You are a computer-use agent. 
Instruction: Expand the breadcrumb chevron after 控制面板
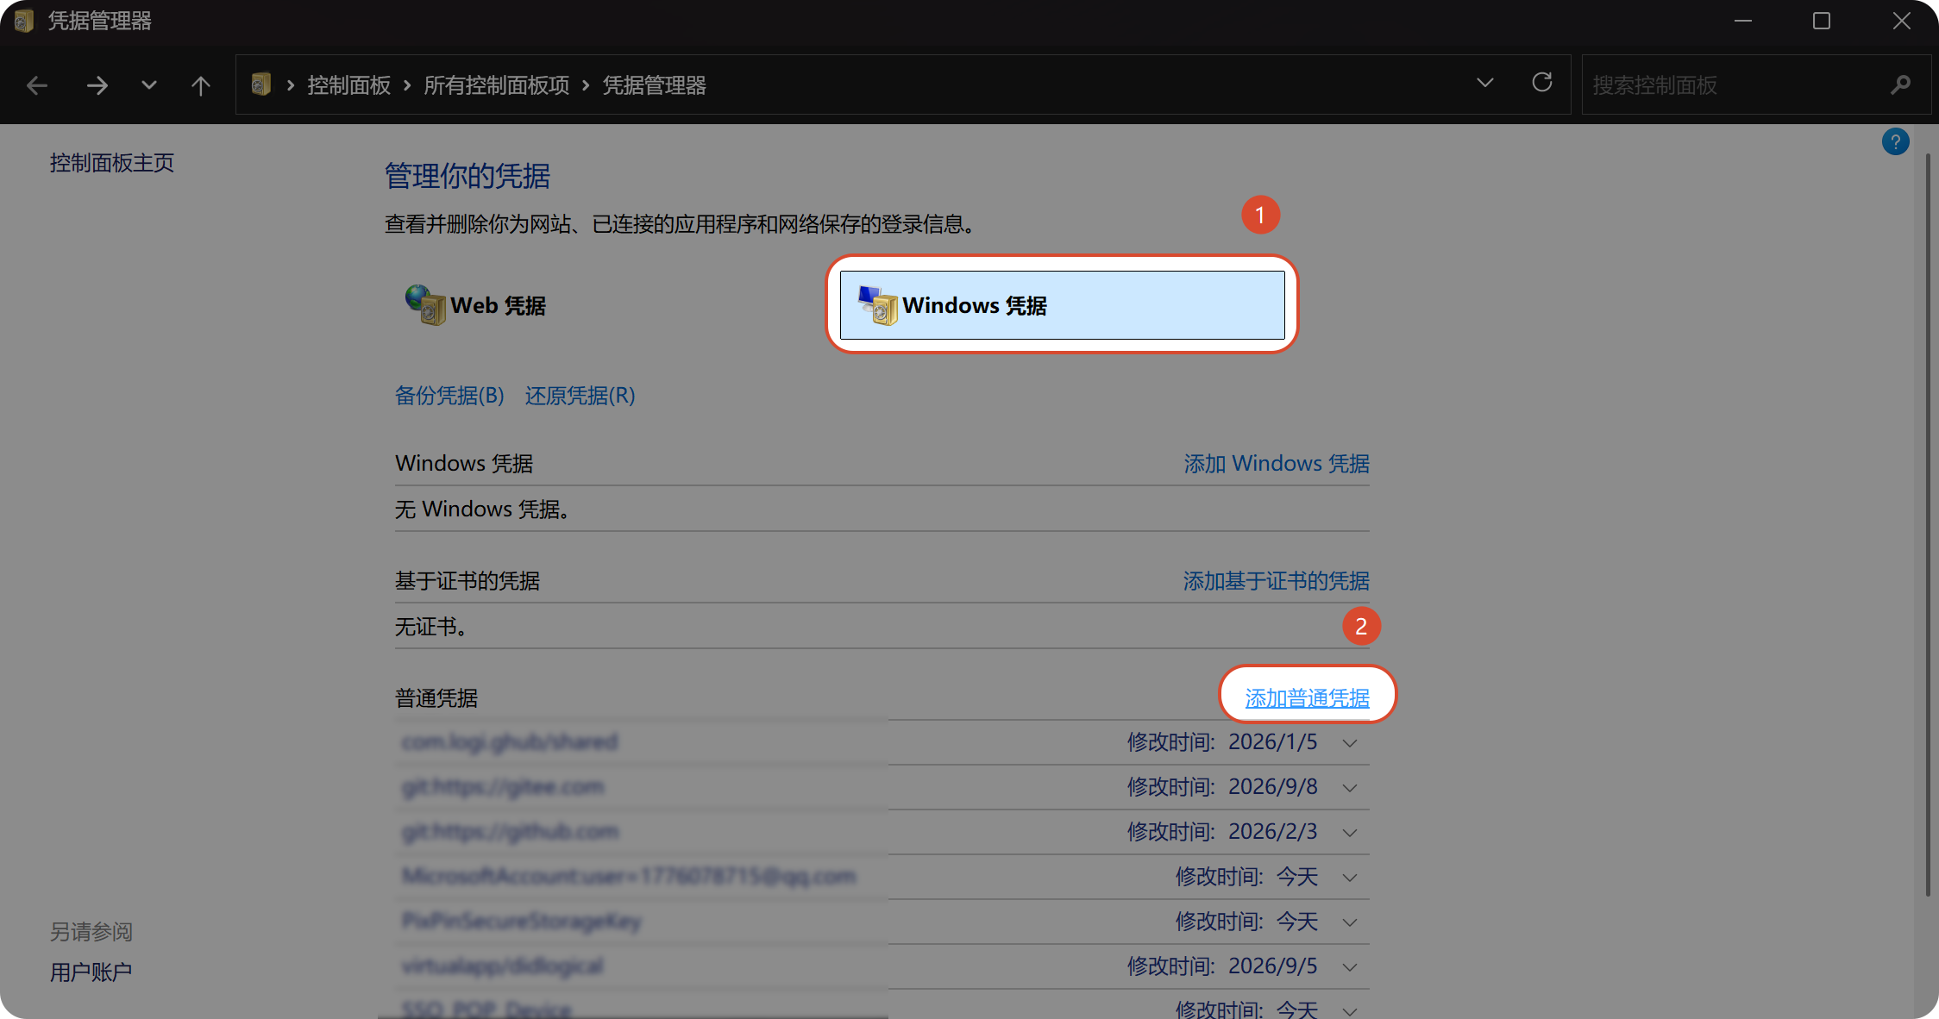coord(407,85)
